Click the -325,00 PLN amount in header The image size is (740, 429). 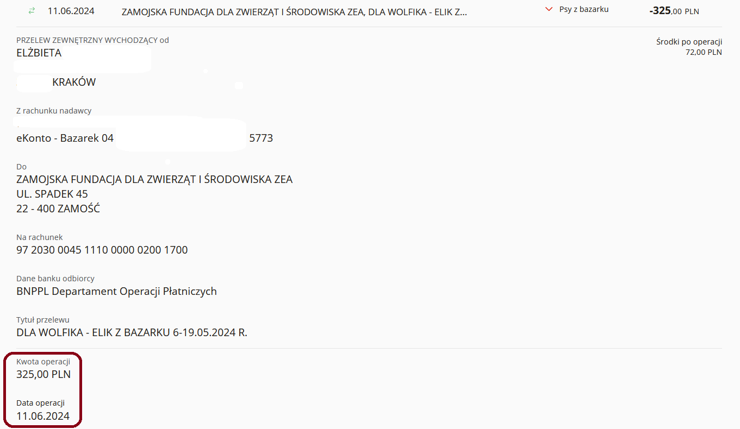click(x=674, y=10)
